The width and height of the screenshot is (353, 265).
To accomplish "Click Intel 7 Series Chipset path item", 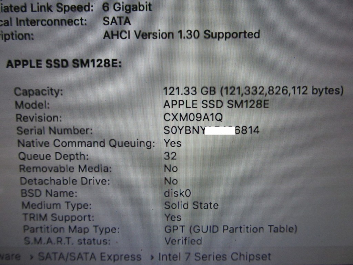I will (214, 257).
